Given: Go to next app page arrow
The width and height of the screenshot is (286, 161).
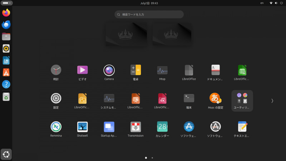Looking at the screenshot, I should pos(272,101).
